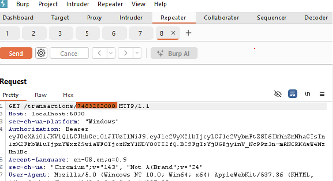The image size is (333, 181).
Task: Click the Authorization header name
Action: 34,129
